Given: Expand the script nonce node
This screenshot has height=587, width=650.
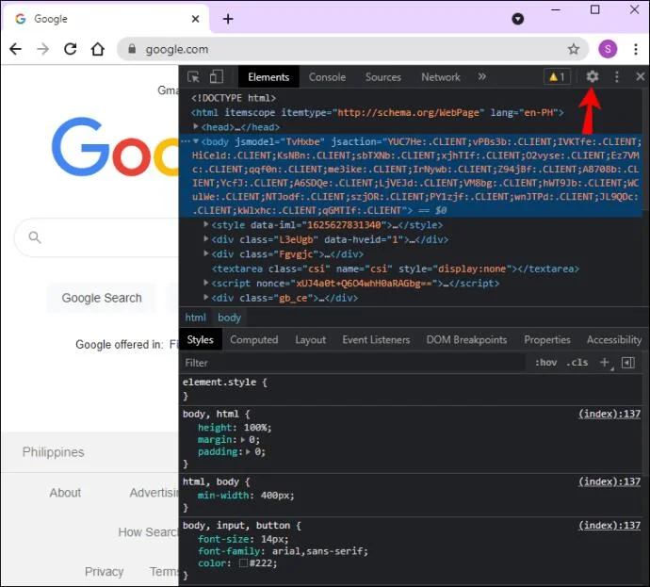Looking at the screenshot, I should pos(206,283).
